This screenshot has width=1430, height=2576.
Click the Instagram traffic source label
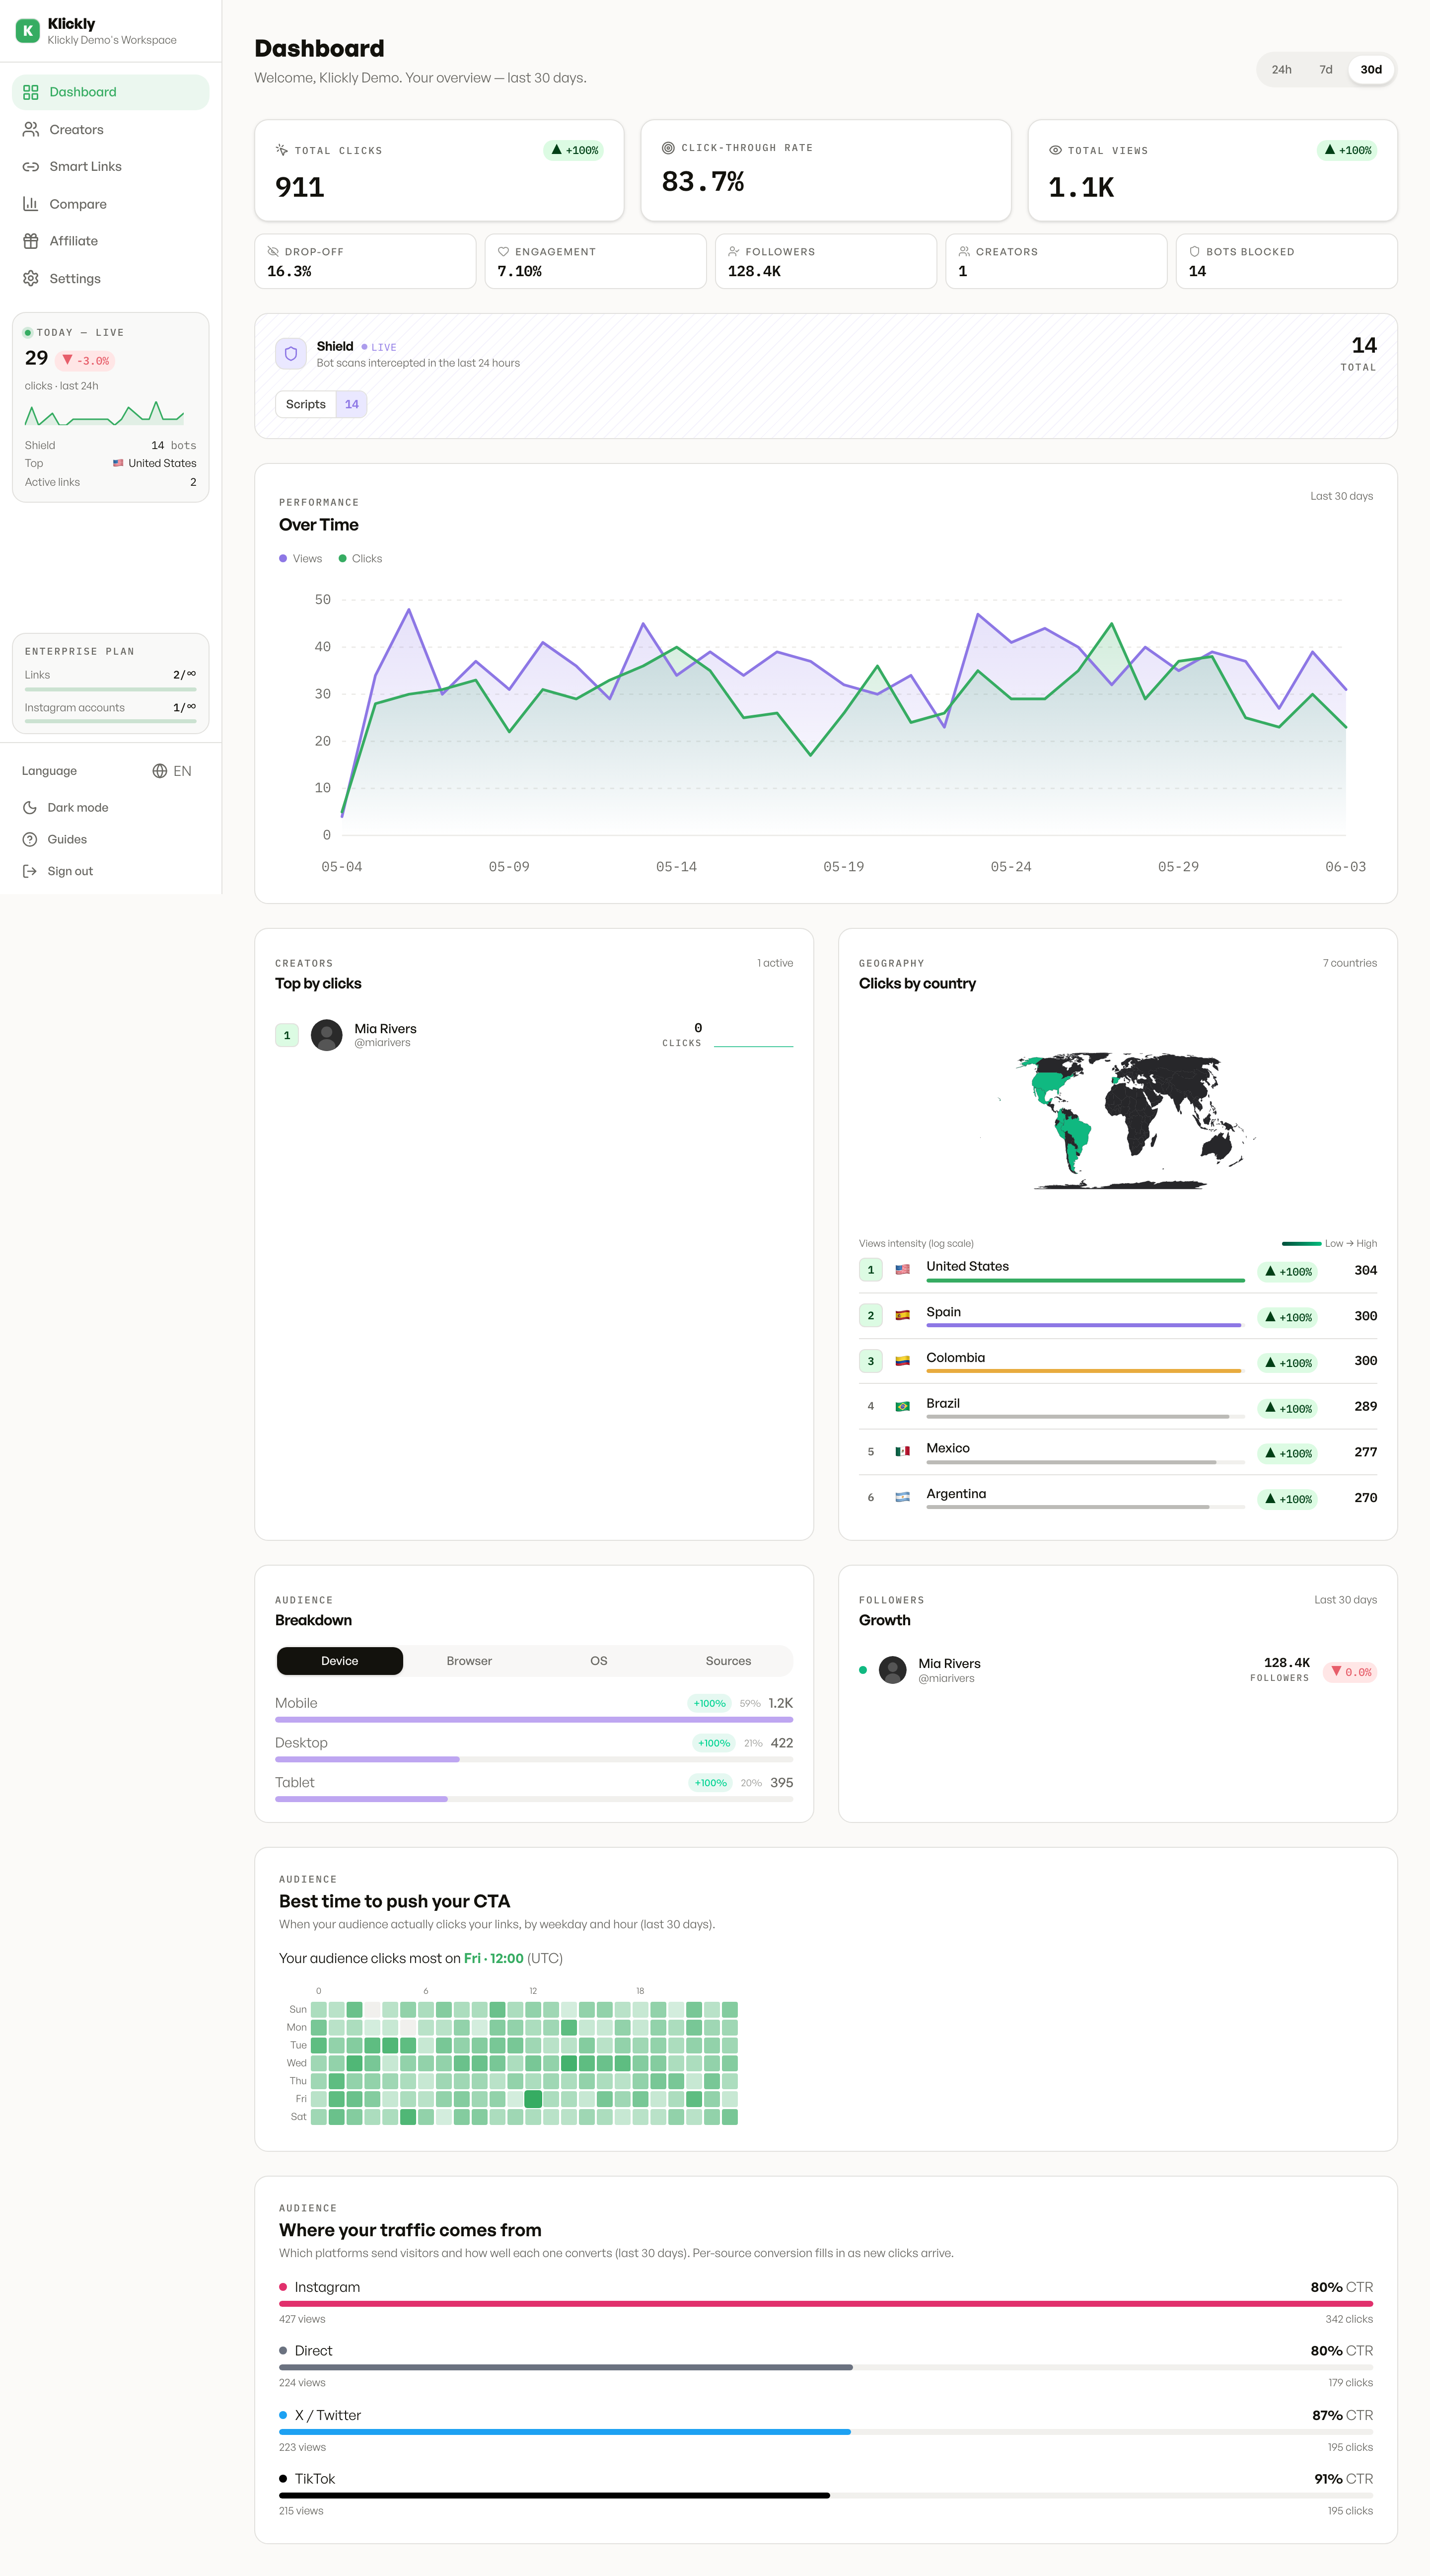coord(327,2288)
